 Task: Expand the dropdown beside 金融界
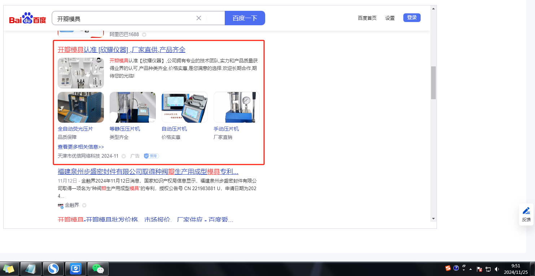[x=84, y=205]
